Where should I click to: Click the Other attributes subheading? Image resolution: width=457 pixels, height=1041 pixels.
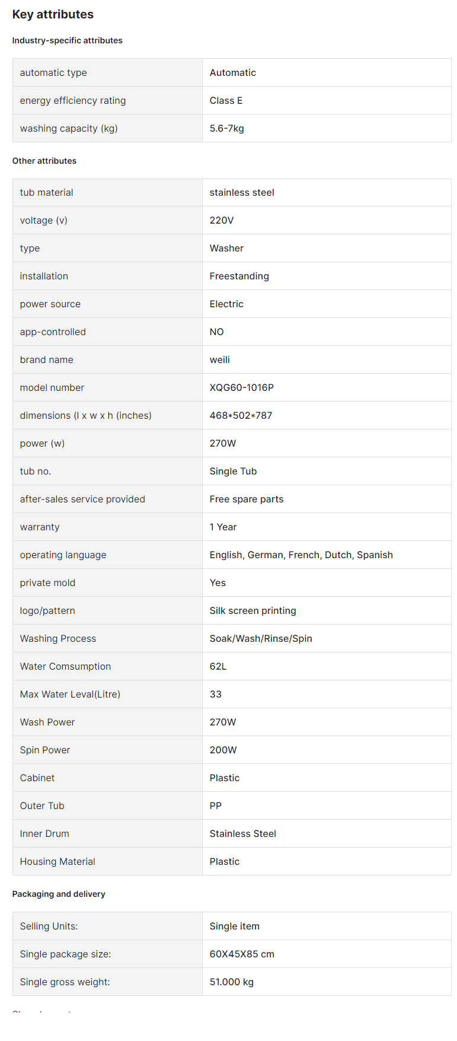44,161
